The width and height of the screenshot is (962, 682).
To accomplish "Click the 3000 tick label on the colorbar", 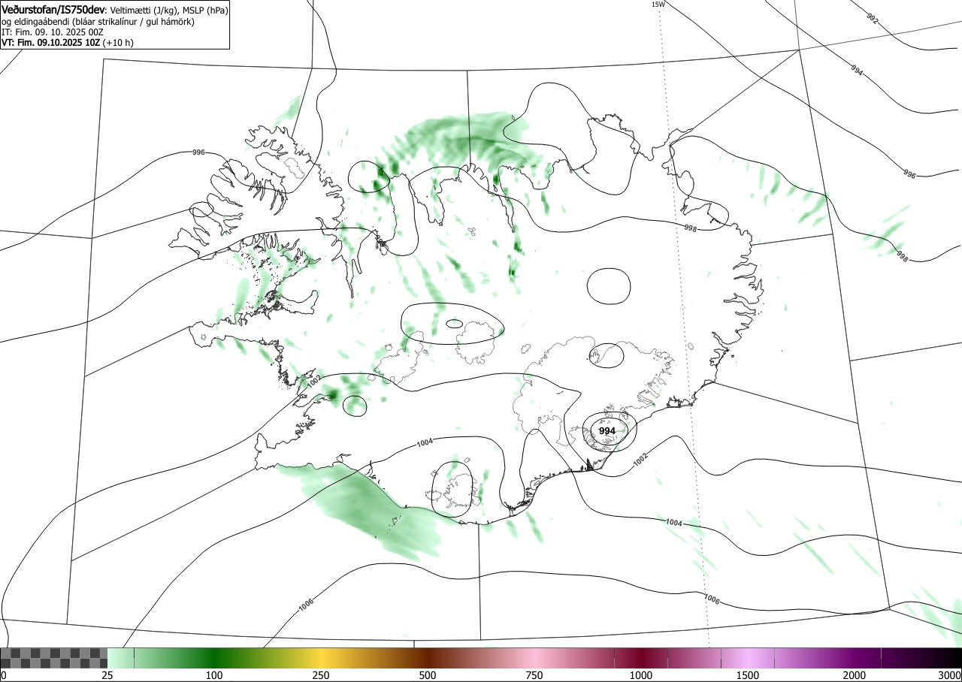I will point(950,675).
